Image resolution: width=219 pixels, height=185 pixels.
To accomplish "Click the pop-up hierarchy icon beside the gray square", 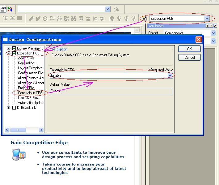I will [x=12, y=18].
